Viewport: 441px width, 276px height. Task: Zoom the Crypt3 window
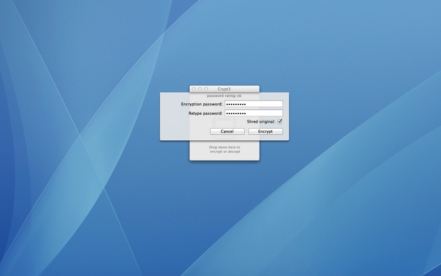207,89
